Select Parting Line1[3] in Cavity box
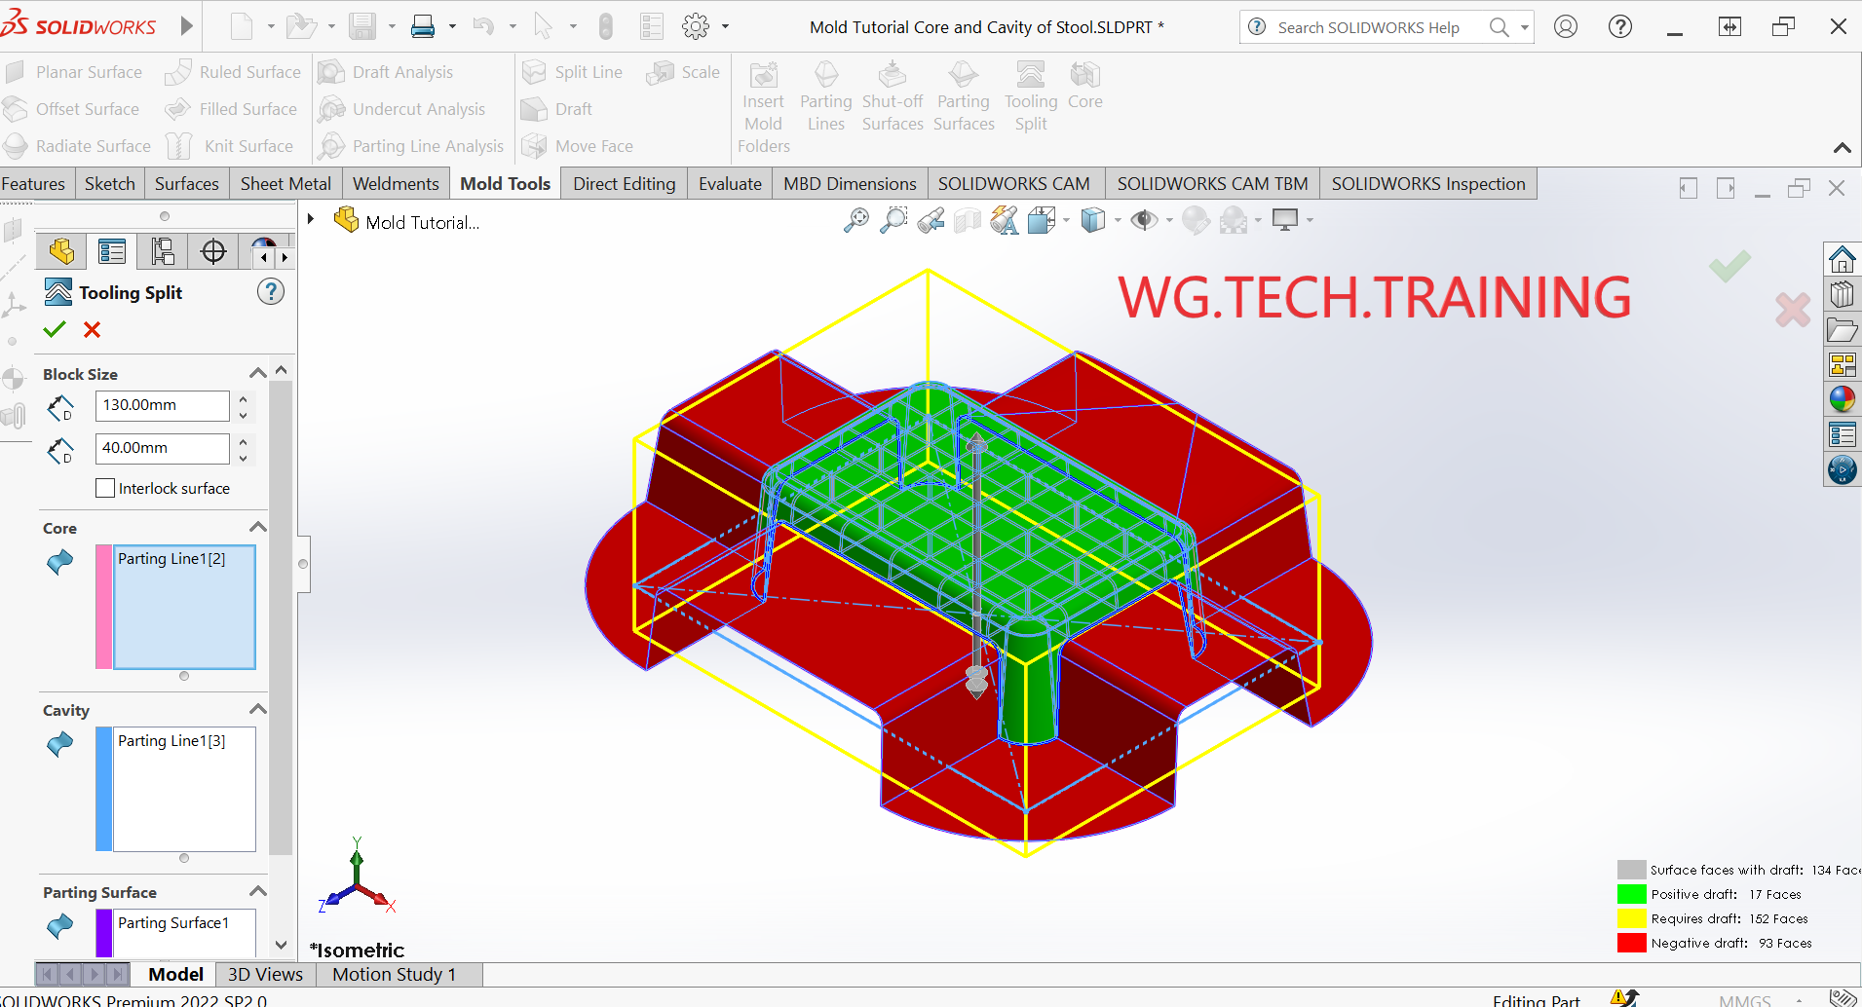This screenshot has width=1862, height=1007. coord(171,741)
